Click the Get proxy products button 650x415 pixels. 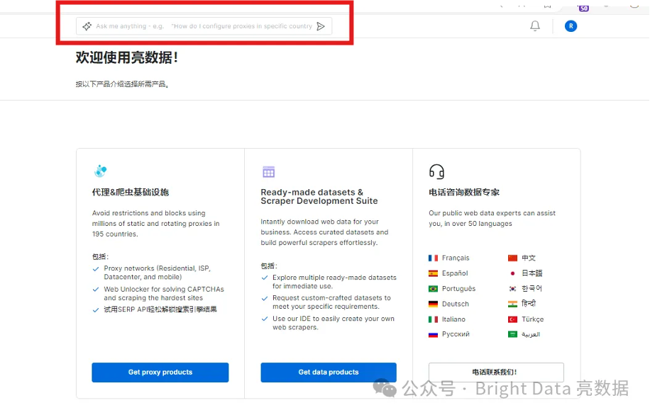pos(160,373)
